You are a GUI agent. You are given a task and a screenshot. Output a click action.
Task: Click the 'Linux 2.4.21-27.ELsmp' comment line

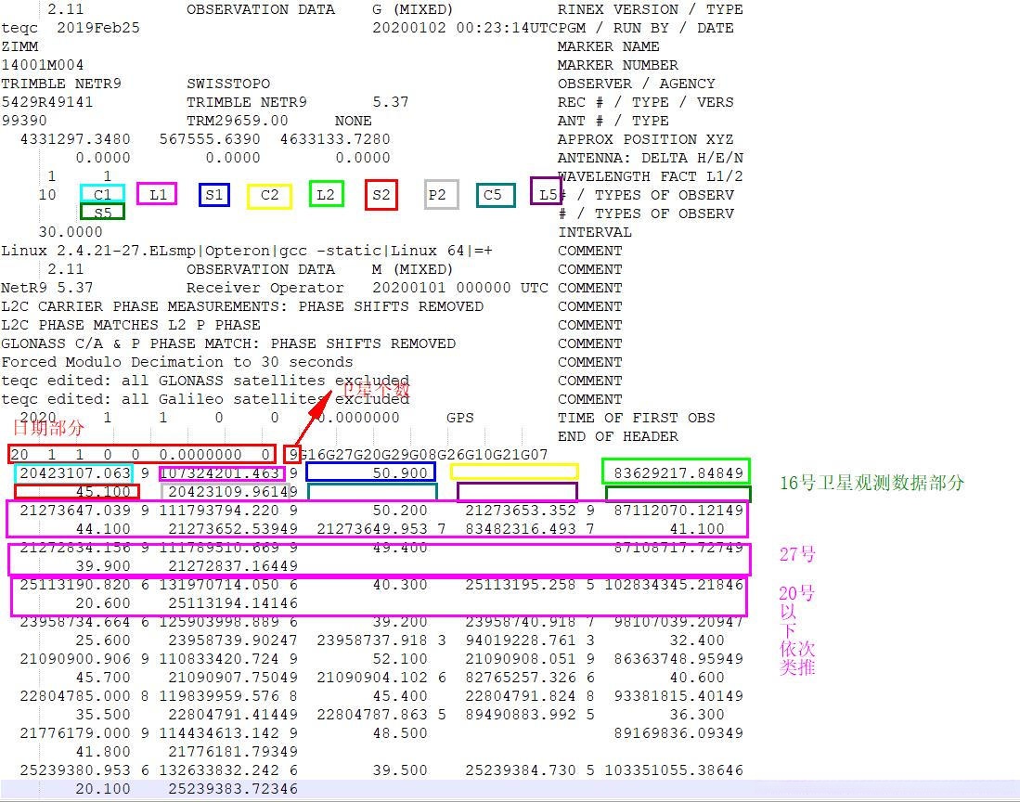coord(247,251)
